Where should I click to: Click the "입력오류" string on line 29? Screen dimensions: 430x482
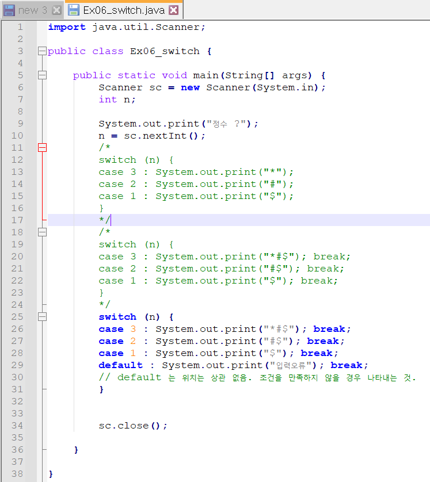click(291, 365)
